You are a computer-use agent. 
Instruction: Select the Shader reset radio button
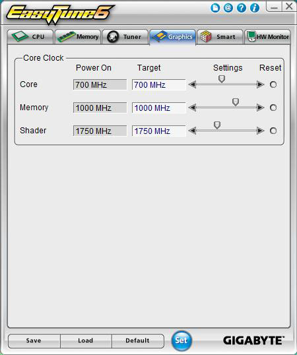point(273,131)
